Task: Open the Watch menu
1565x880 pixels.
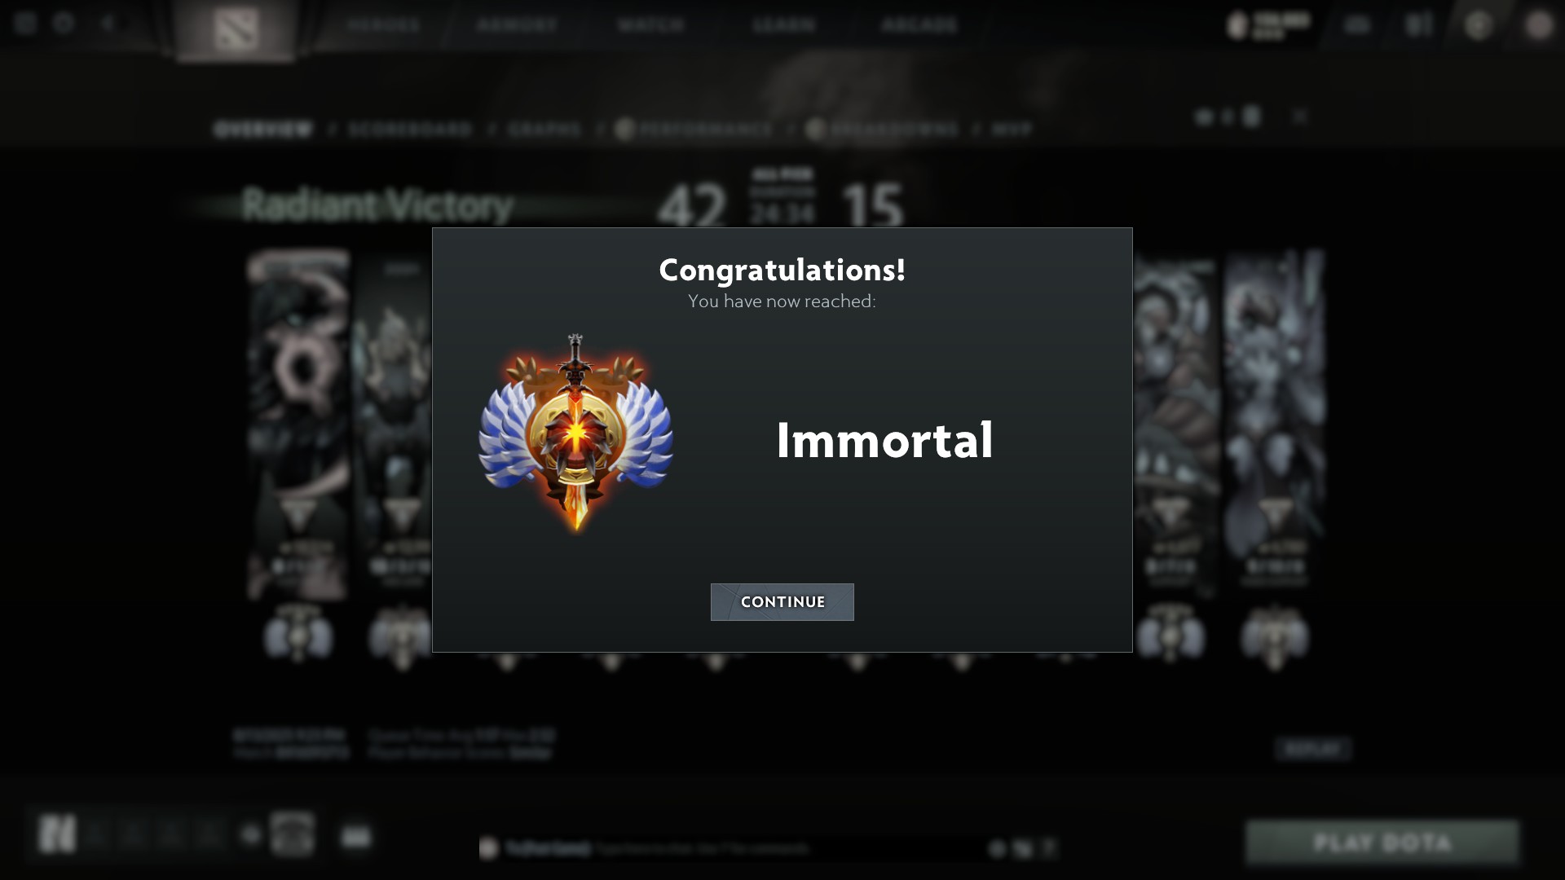Action: [x=650, y=25]
